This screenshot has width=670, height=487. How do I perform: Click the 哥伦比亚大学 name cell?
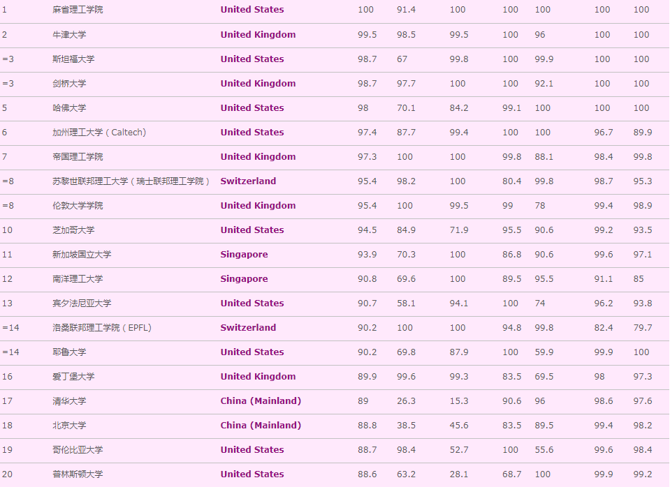click(x=78, y=449)
